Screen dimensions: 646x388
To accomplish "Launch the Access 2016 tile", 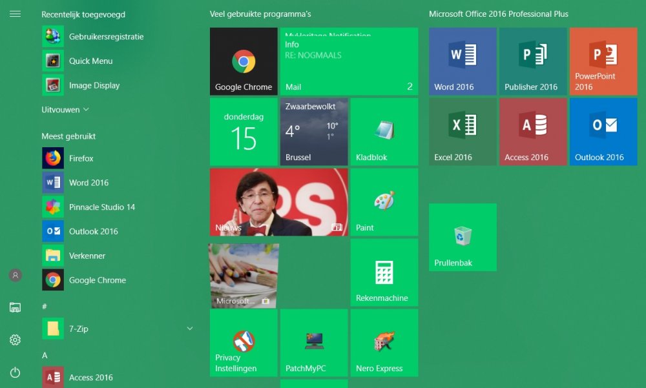I will coord(533,132).
